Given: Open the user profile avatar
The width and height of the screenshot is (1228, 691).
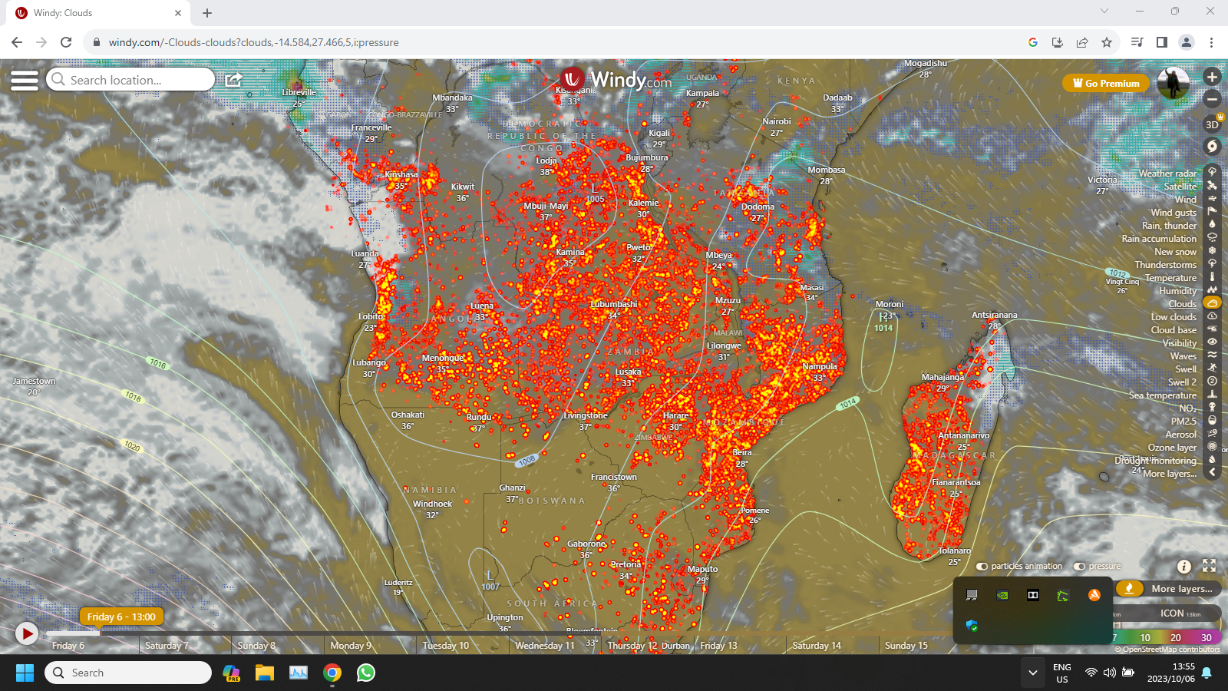Looking at the screenshot, I should point(1173,83).
